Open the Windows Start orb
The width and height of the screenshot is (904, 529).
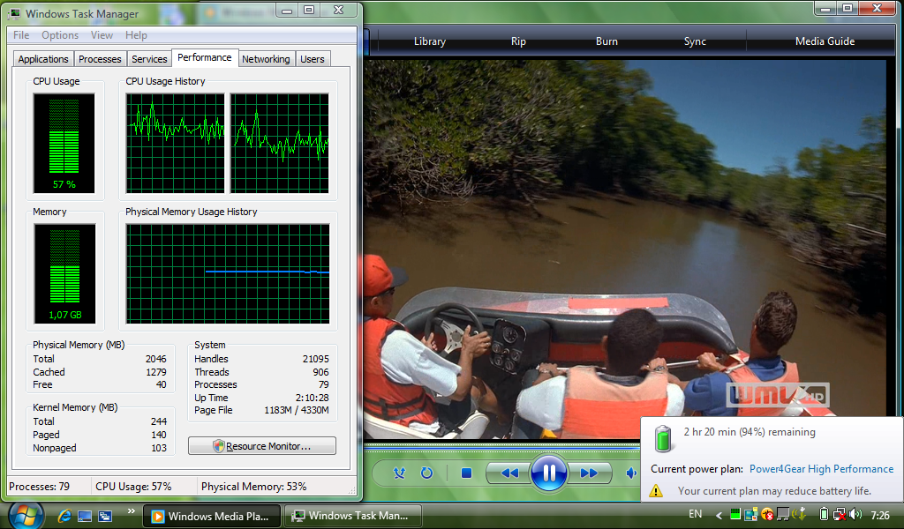tap(26, 514)
